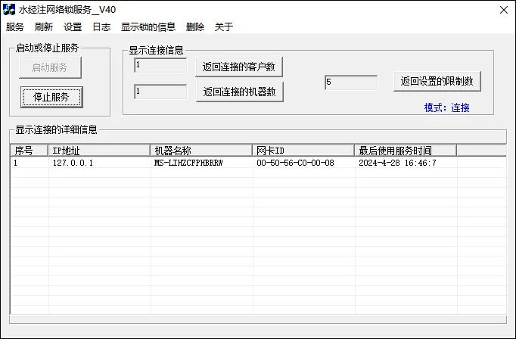Click 返回设置的限制数 button
The image size is (516, 339).
(x=437, y=81)
